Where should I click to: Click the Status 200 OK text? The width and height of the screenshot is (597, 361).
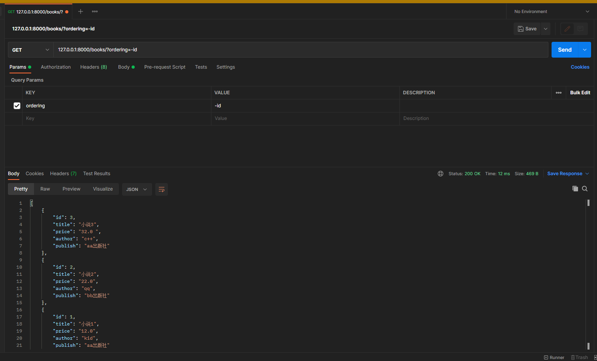(464, 174)
